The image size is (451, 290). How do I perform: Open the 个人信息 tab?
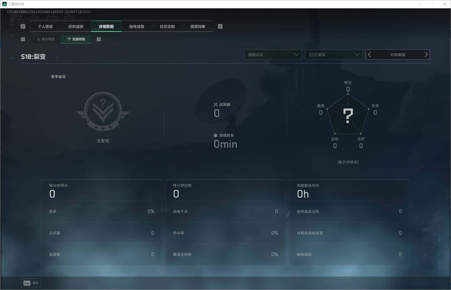coord(45,27)
